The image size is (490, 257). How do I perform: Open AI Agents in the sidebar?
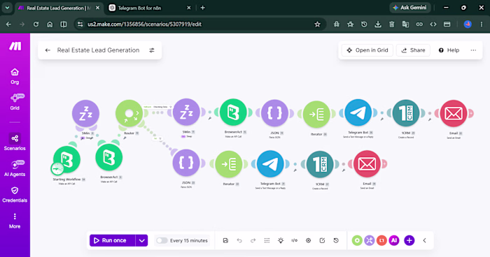click(15, 169)
